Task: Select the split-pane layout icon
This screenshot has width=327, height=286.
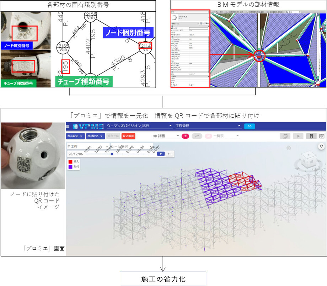Action: click(x=322, y=136)
